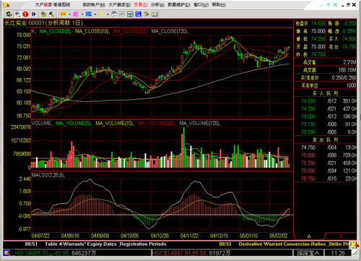Image resolution: width=361 pixels, height=261 pixels.
Task: Click the 74.500 bid price in buy queue
Action: 308,101
